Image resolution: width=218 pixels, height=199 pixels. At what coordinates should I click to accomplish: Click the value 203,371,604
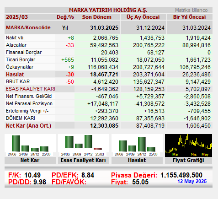pos(149,75)
